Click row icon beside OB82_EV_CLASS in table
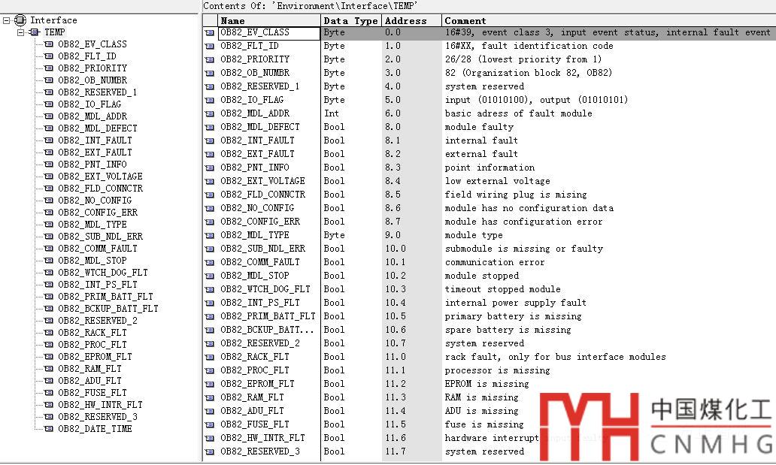776x465 pixels. (x=210, y=32)
